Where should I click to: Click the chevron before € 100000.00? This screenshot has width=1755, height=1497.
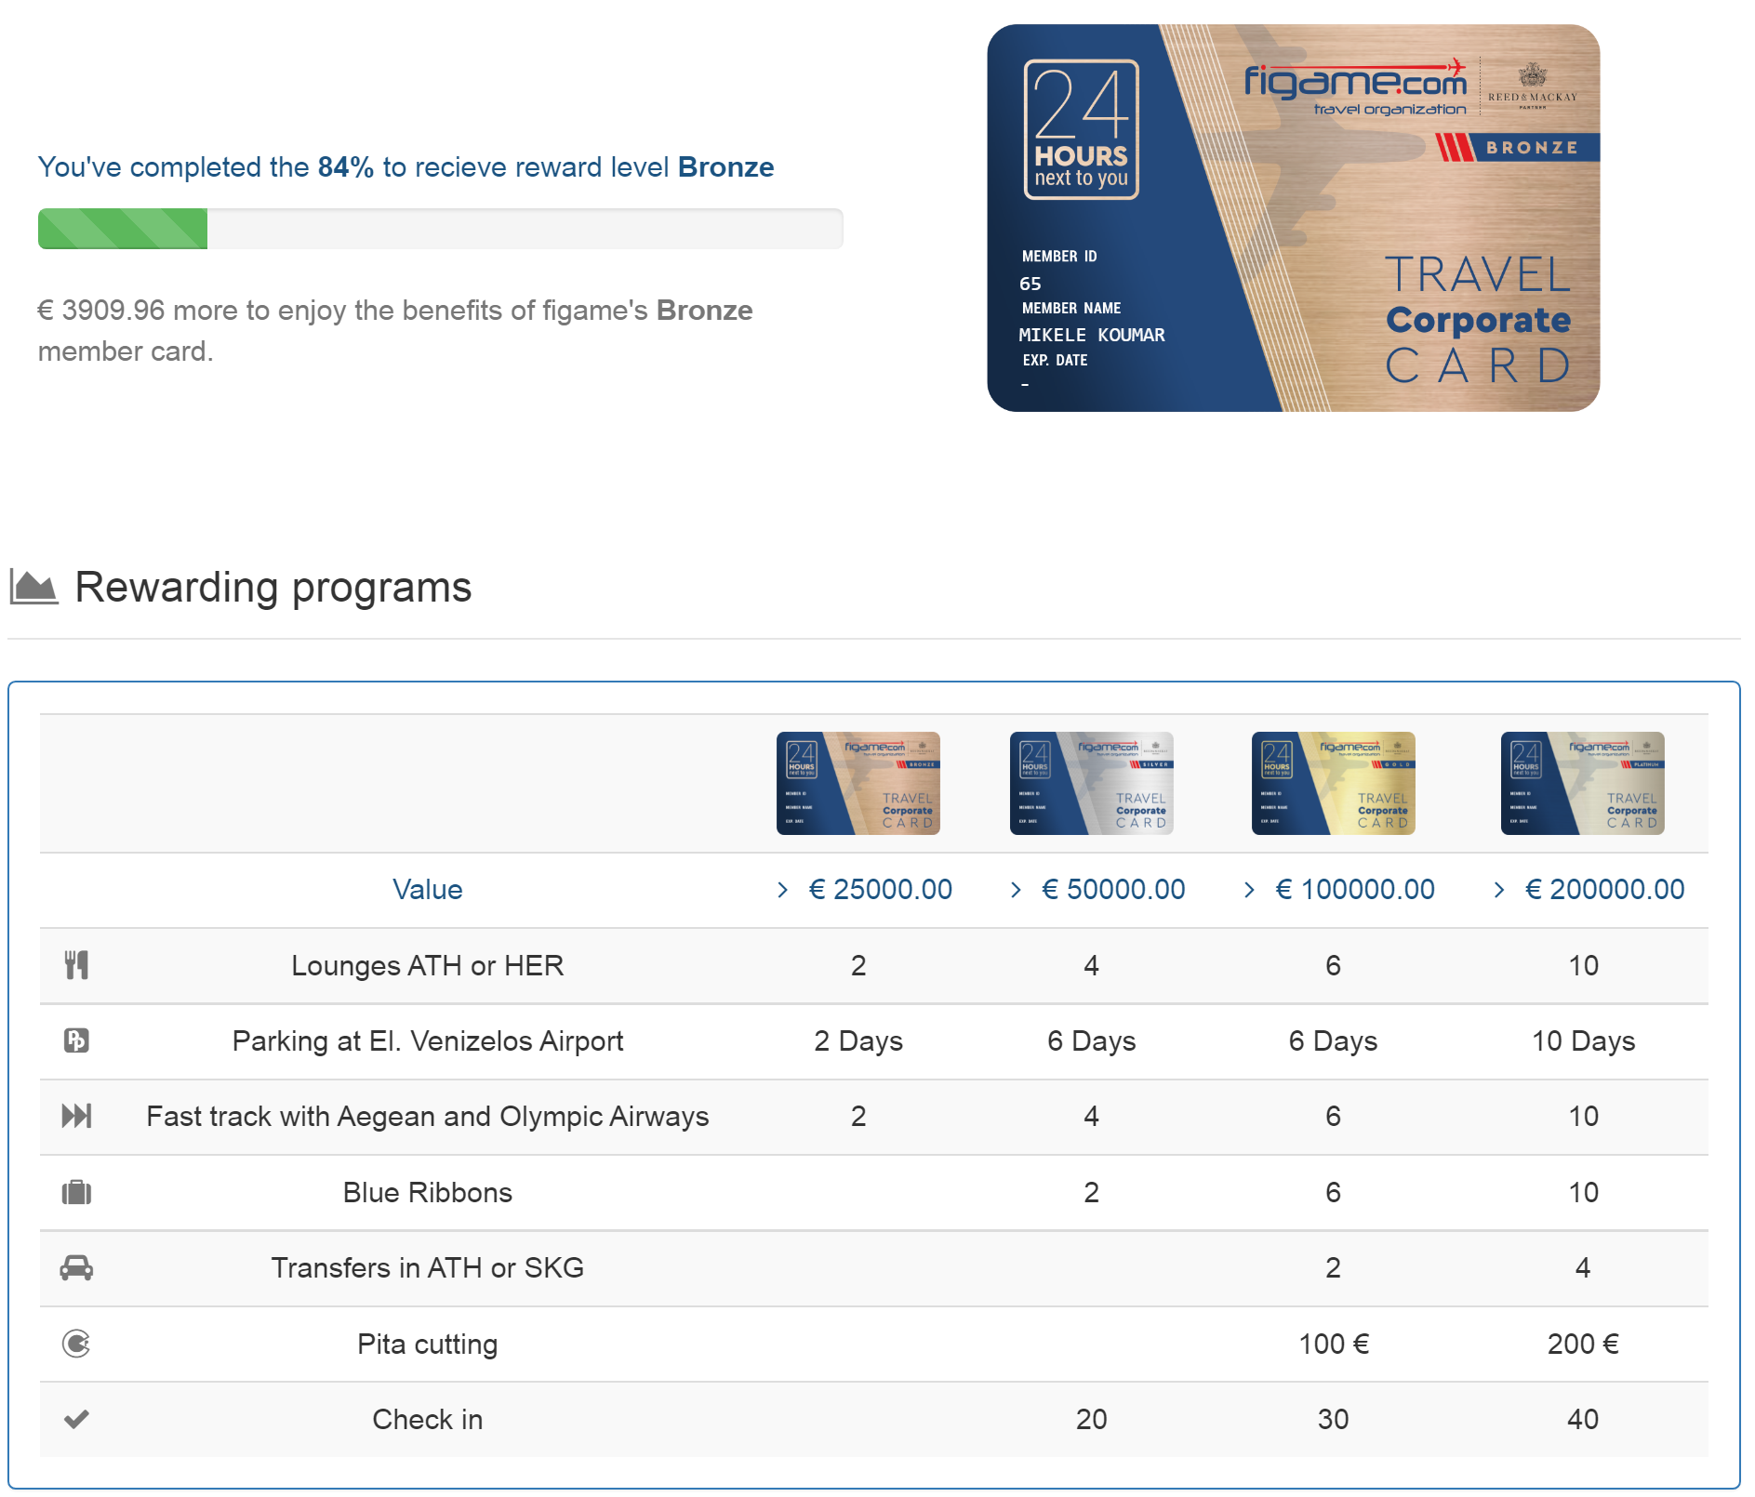pos(1250,890)
